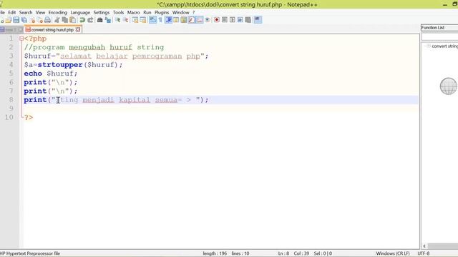Print the document using the printer icon

click(x=47, y=20)
